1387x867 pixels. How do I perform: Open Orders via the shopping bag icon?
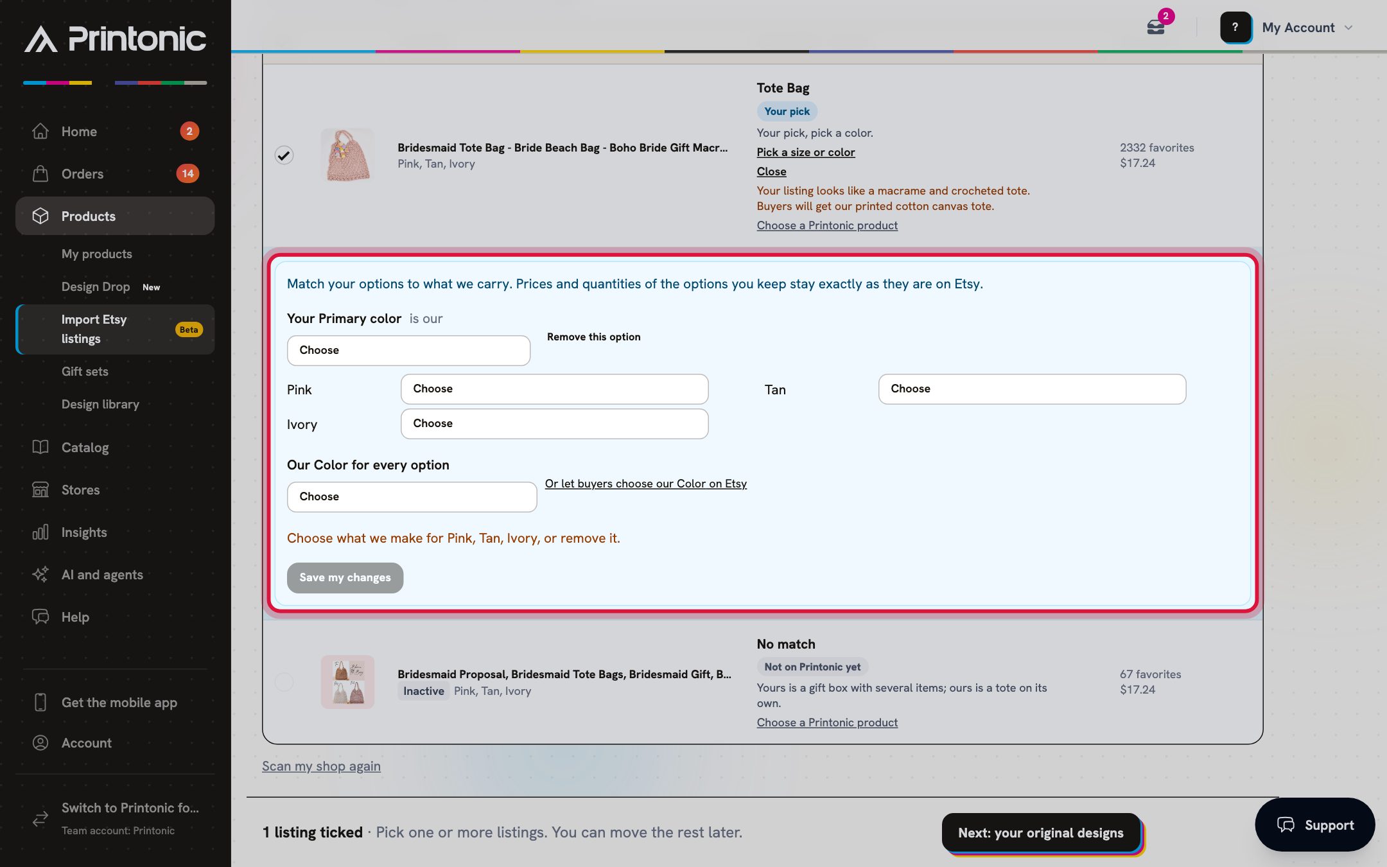tap(40, 173)
